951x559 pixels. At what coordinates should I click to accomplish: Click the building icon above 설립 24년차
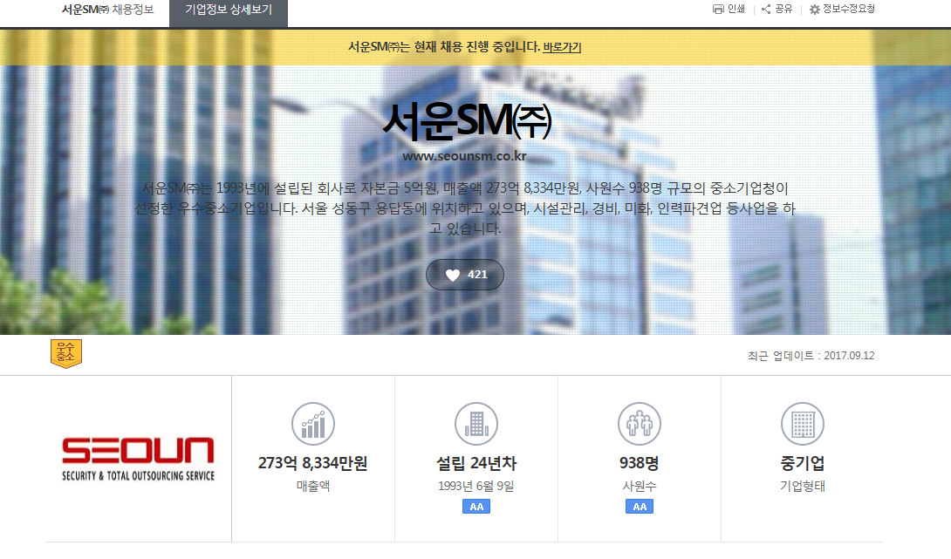coord(476,424)
